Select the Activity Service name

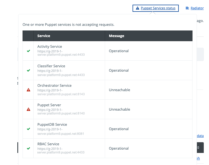[x=50, y=47]
